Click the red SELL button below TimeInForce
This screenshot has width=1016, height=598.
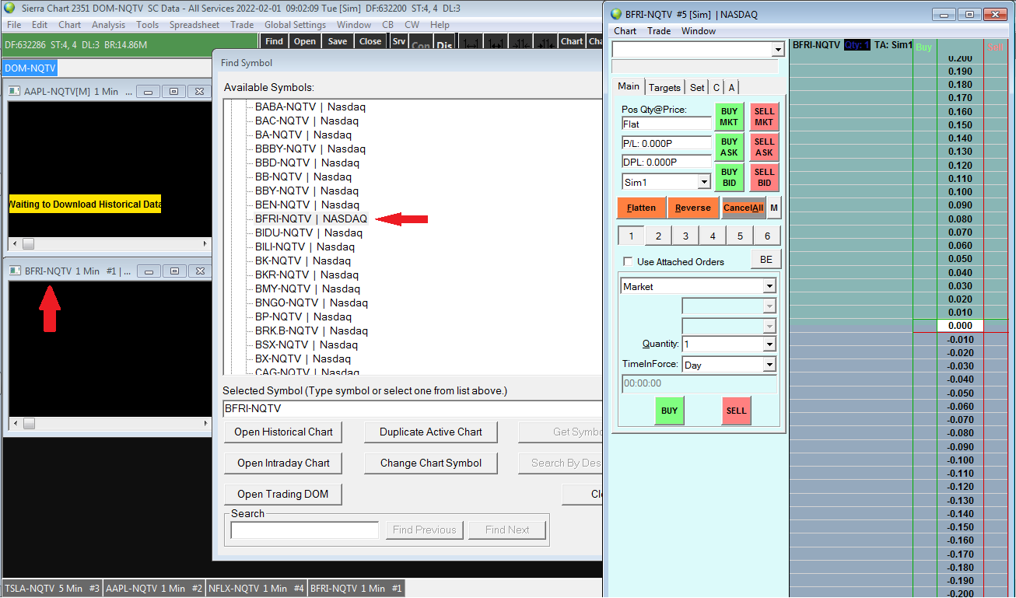pos(736,411)
